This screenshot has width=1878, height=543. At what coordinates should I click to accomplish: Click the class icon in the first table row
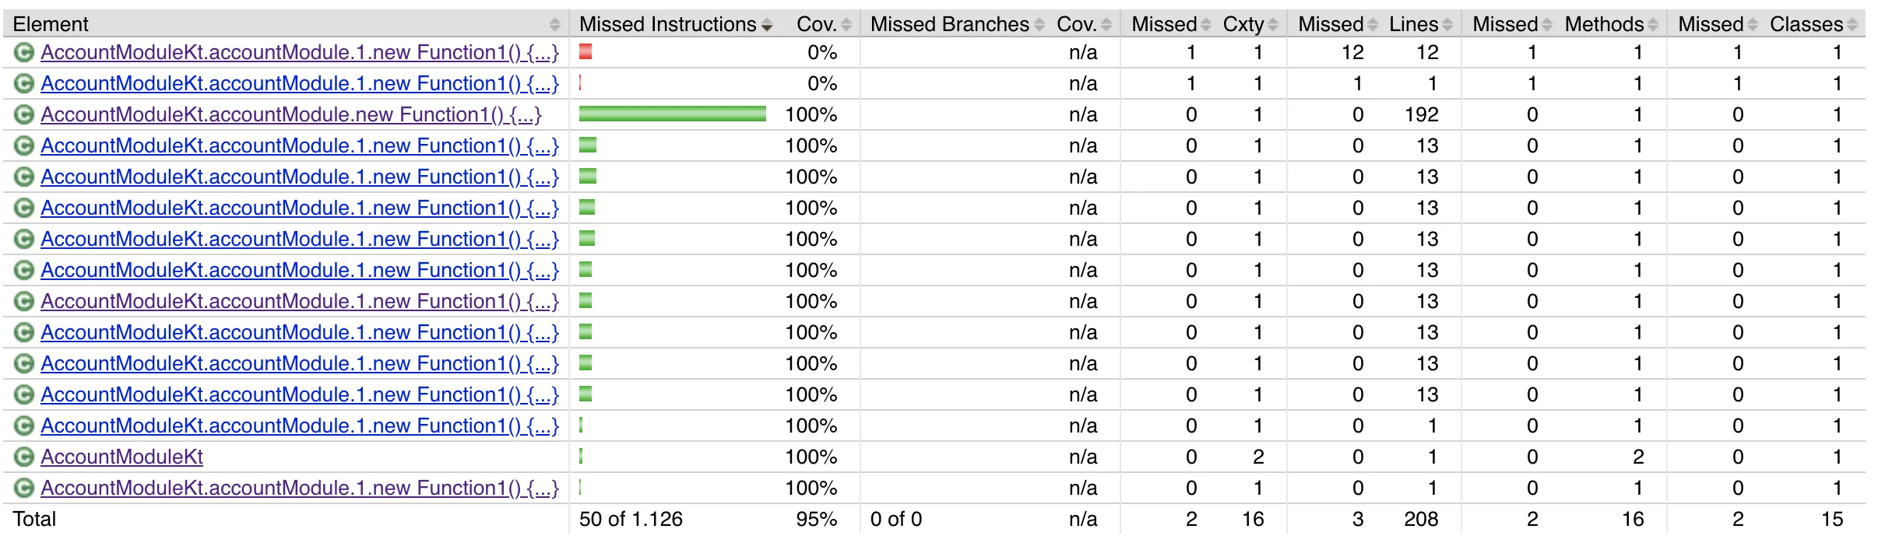[24, 53]
